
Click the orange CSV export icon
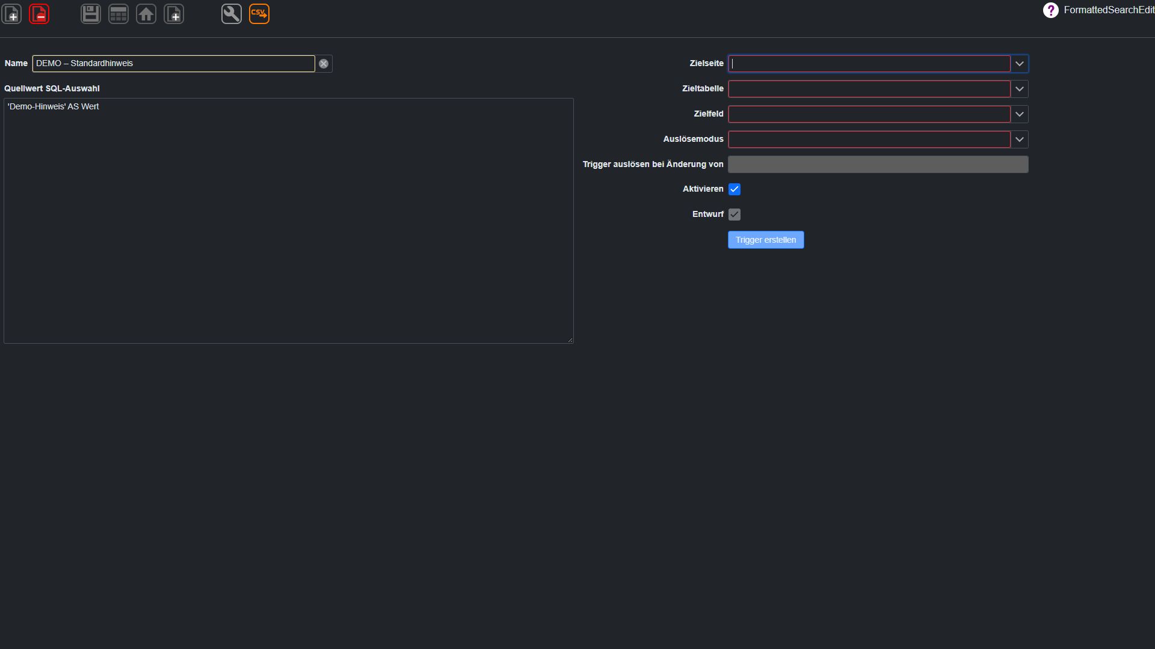click(x=259, y=14)
